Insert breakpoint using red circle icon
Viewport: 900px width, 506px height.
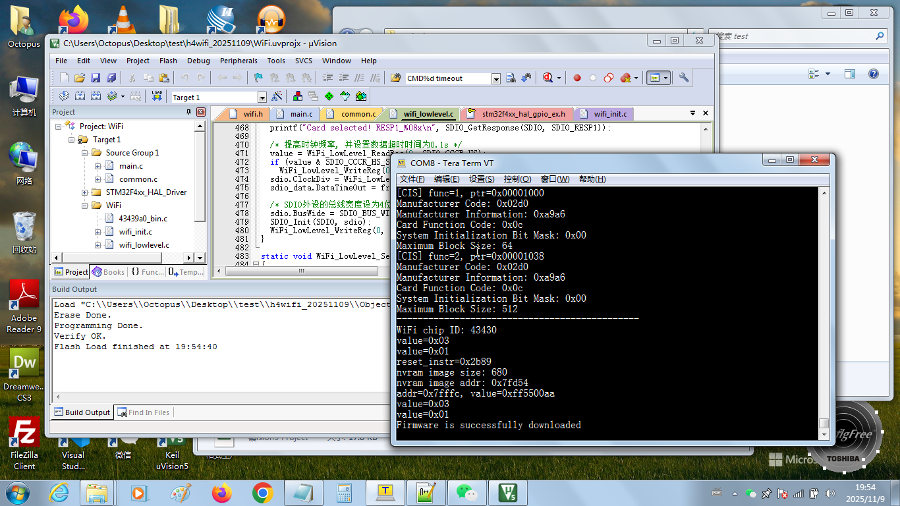577,78
